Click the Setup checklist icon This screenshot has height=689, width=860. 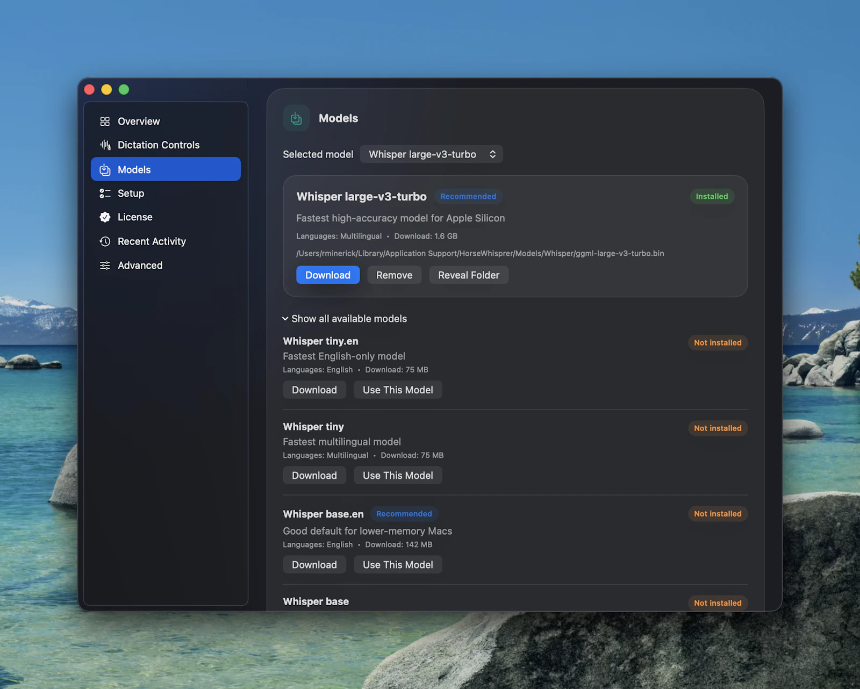(105, 193)
